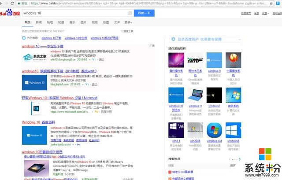Open windows10 旗舰版系统下载 2018新版 result
This screenshot has height=180, width=282.
59,71
